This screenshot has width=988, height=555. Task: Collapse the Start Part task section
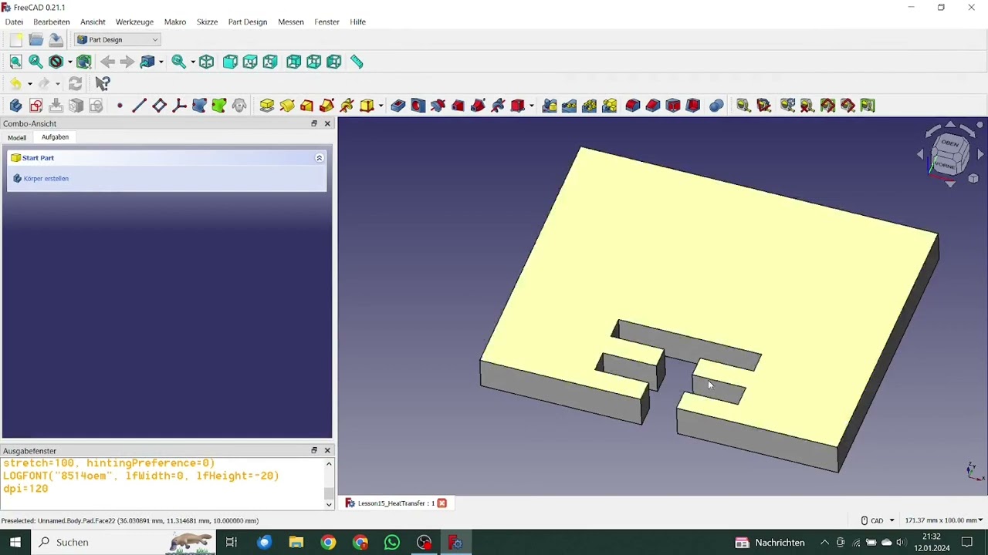(x=319, y=158)
